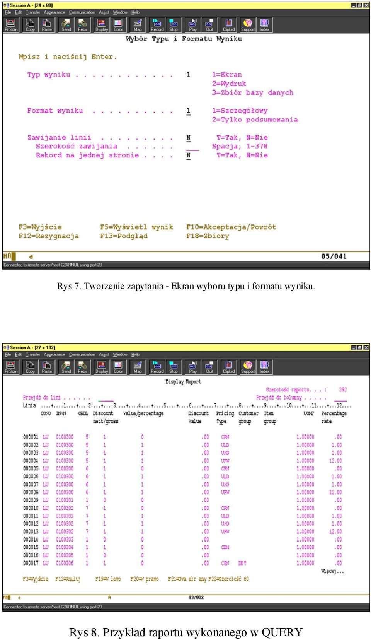Viewport: 371px width, 639px height.
Task: Click the Typ wyniku value field
Action: (188, 75)
